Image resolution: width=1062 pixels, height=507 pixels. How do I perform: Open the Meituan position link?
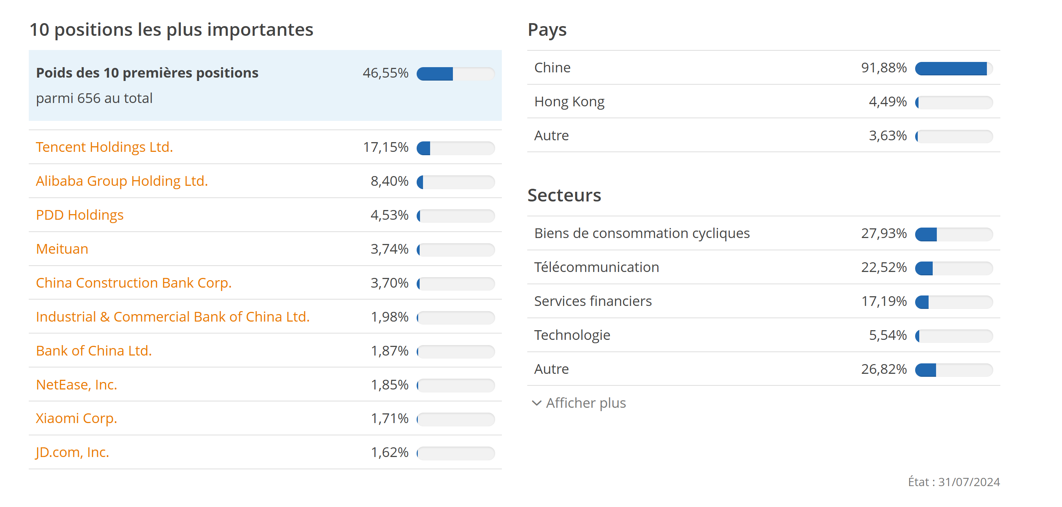62,249
